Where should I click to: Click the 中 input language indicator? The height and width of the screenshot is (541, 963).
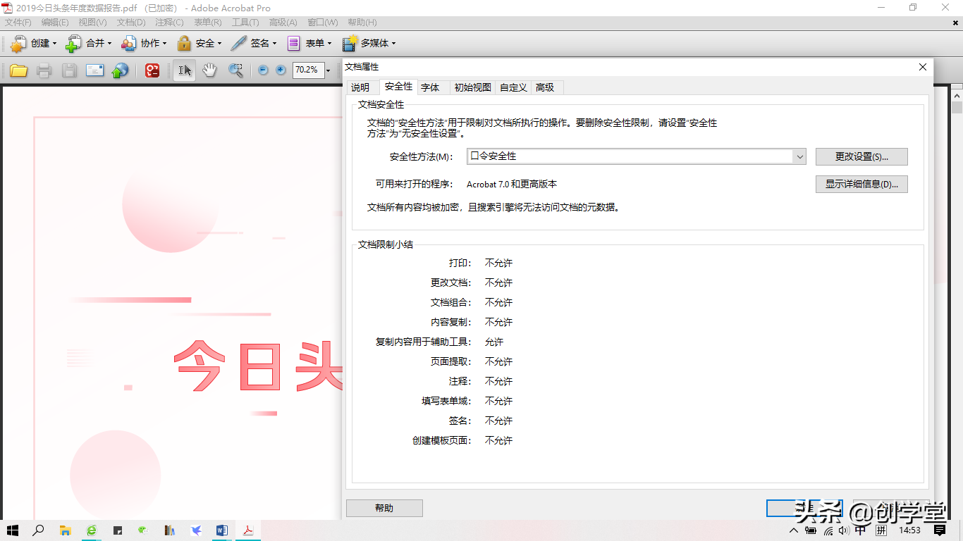(860, 530)
